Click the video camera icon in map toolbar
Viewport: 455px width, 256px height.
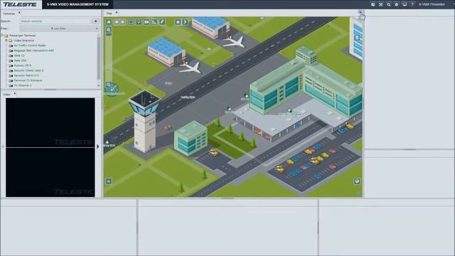pyautogui.click(x=146, y=22)
